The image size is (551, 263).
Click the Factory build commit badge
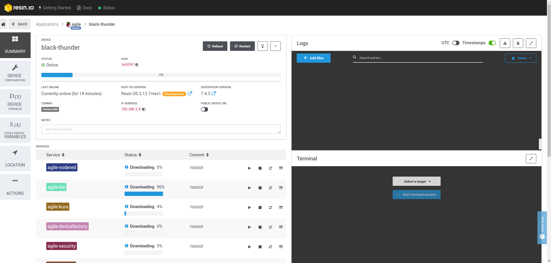coord(50,109)
